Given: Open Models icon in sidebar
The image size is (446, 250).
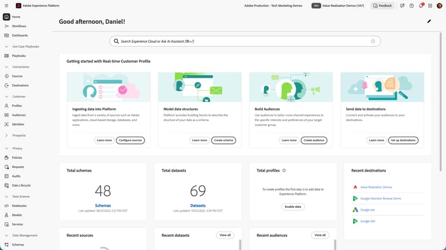Looking at the screenshot, I should (x=7, y=215).
